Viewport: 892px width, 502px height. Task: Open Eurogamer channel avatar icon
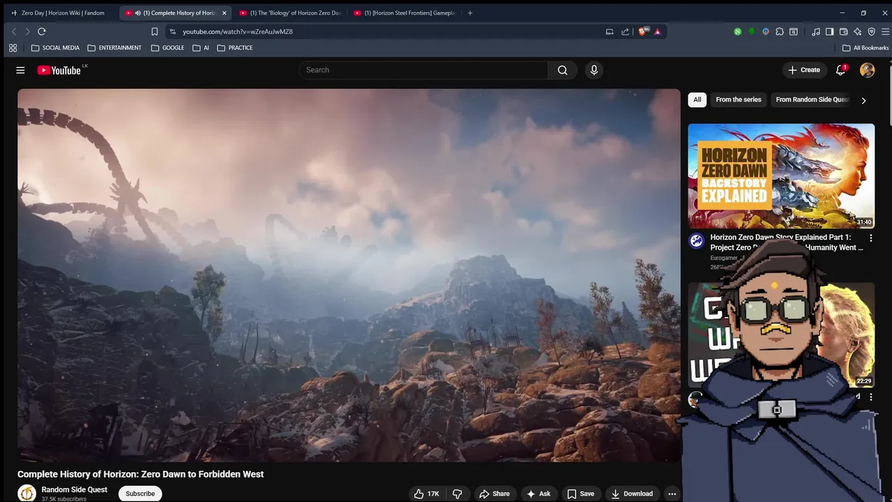click(696, 241)
